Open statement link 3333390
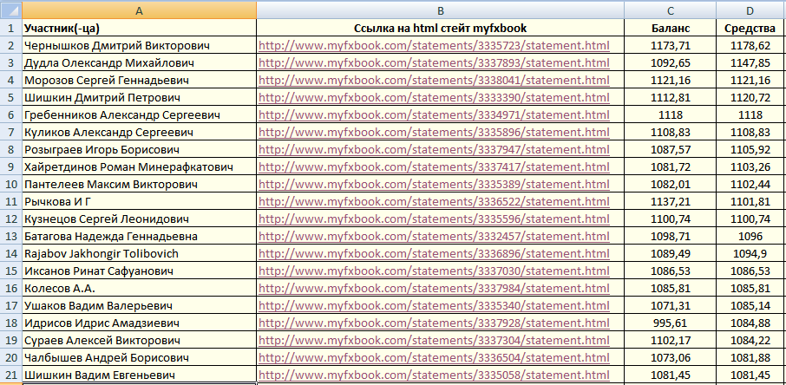786x385 pixels. click(x=434, y=98)
